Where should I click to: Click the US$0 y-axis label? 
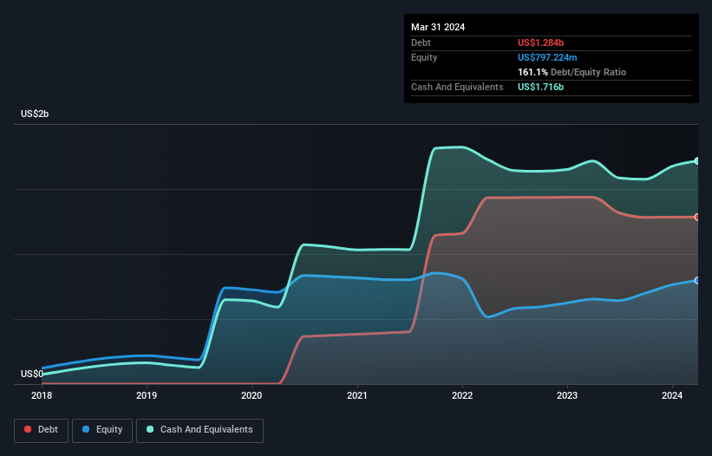tap(32, 374)
